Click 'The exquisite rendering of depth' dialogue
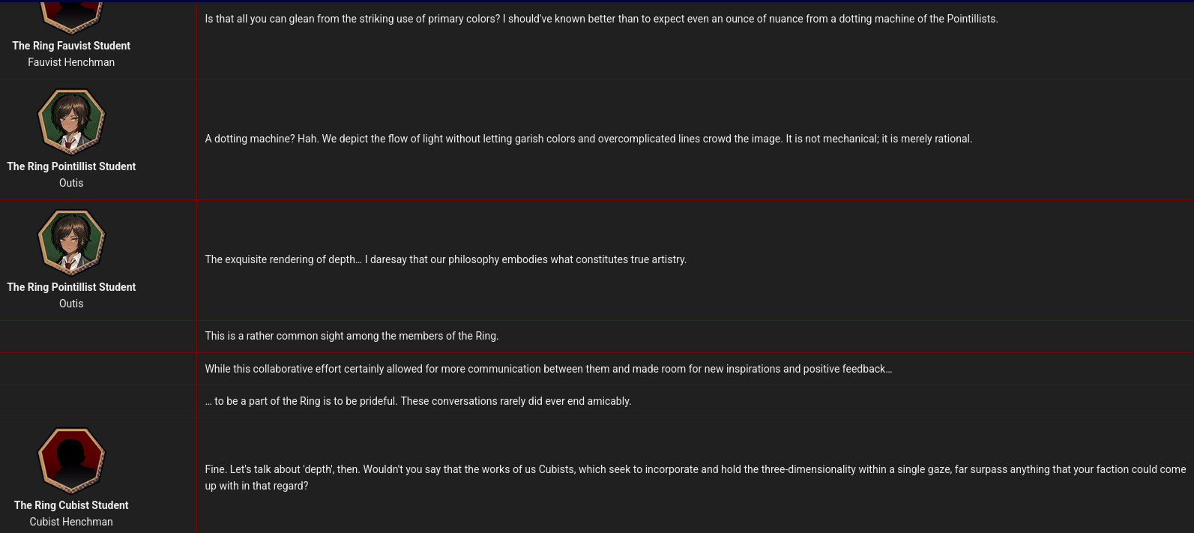This screenshot has height=533, width=1194. click(x=445, y=259)
